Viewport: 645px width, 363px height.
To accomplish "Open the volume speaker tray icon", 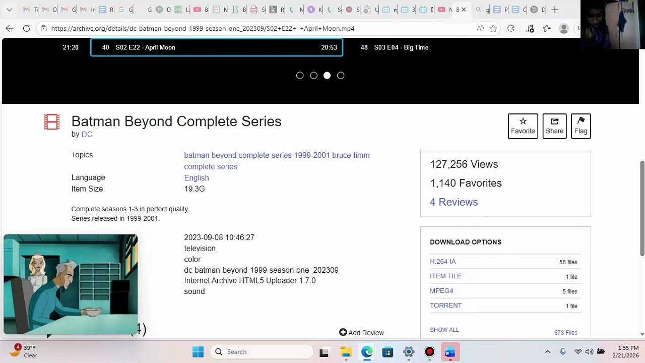I will [x=589, y=352].
